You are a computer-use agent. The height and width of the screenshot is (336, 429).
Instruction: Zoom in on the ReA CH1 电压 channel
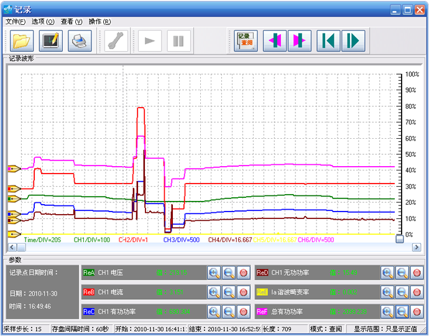(x=214, y=273)
